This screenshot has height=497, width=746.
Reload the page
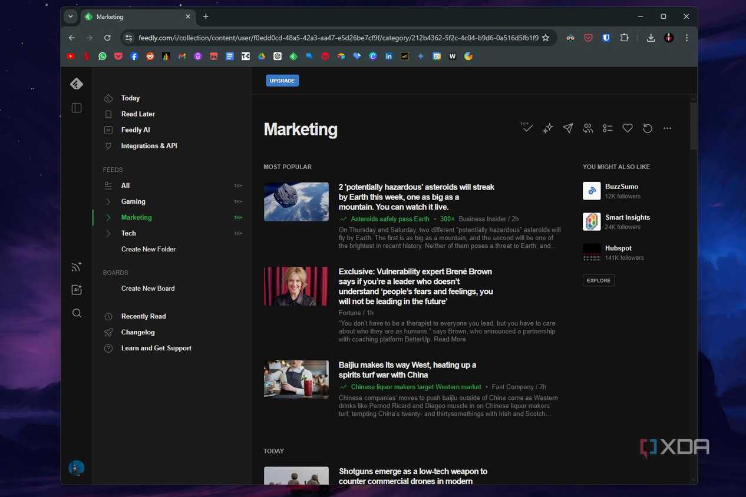107,38
